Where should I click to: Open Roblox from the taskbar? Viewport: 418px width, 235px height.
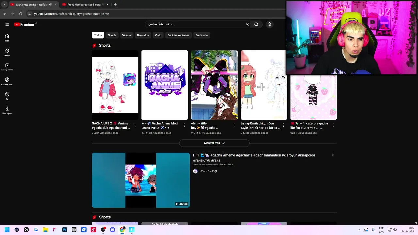tap(84, 230)
